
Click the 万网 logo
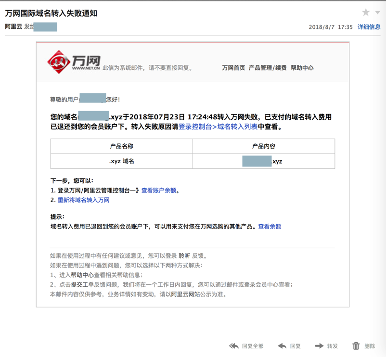pos(74,62)
